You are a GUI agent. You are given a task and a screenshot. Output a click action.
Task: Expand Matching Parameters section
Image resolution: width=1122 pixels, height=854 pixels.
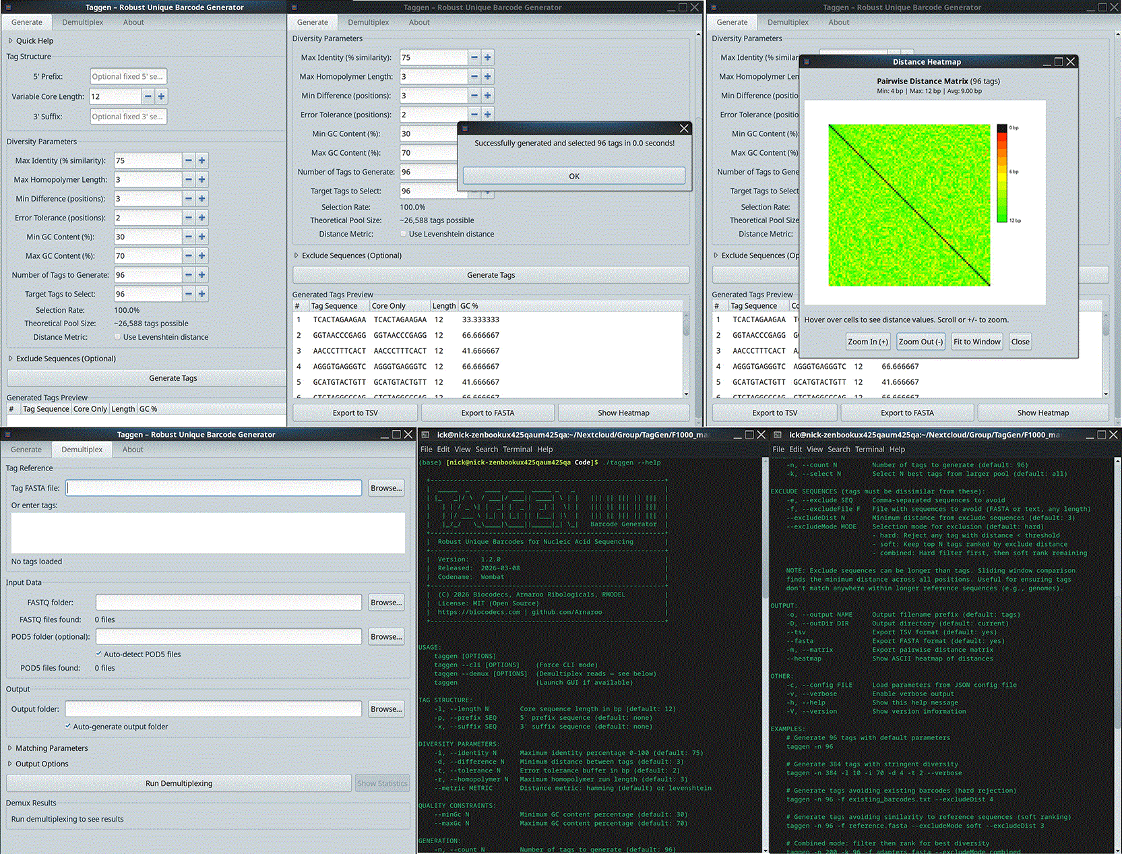coord(48,748)
